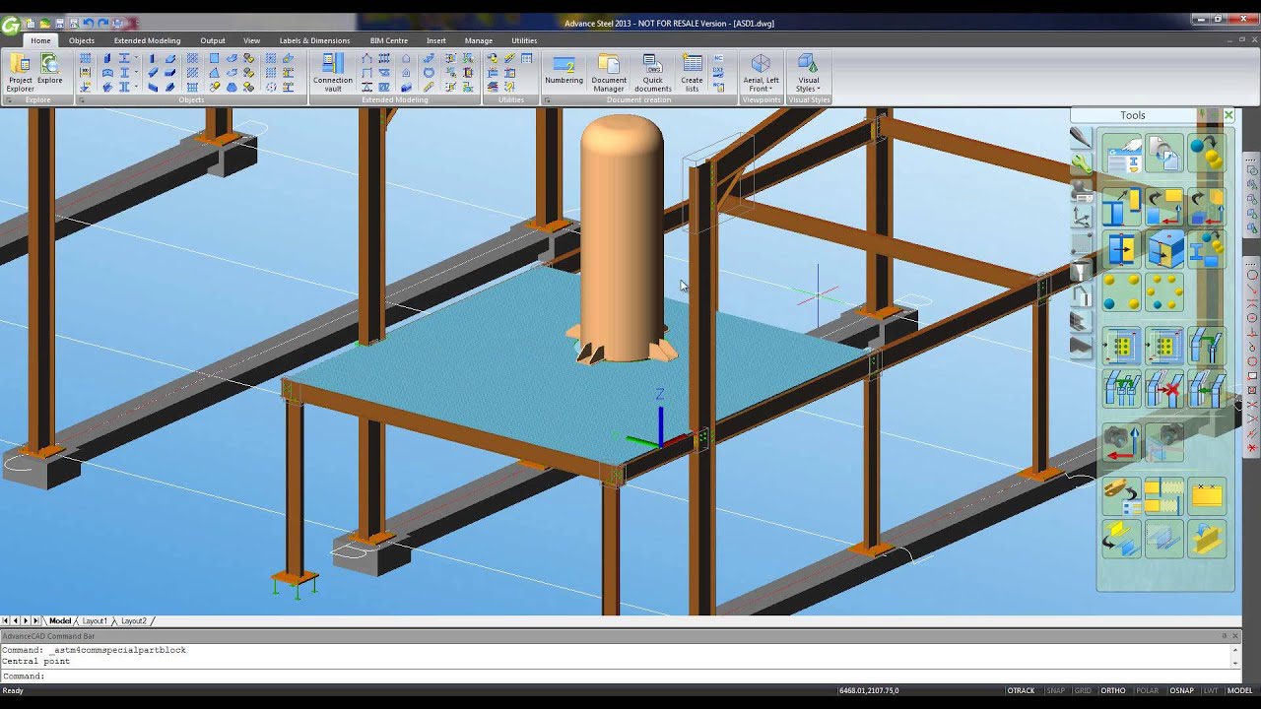Close the Tools palette

(1228, 115)
